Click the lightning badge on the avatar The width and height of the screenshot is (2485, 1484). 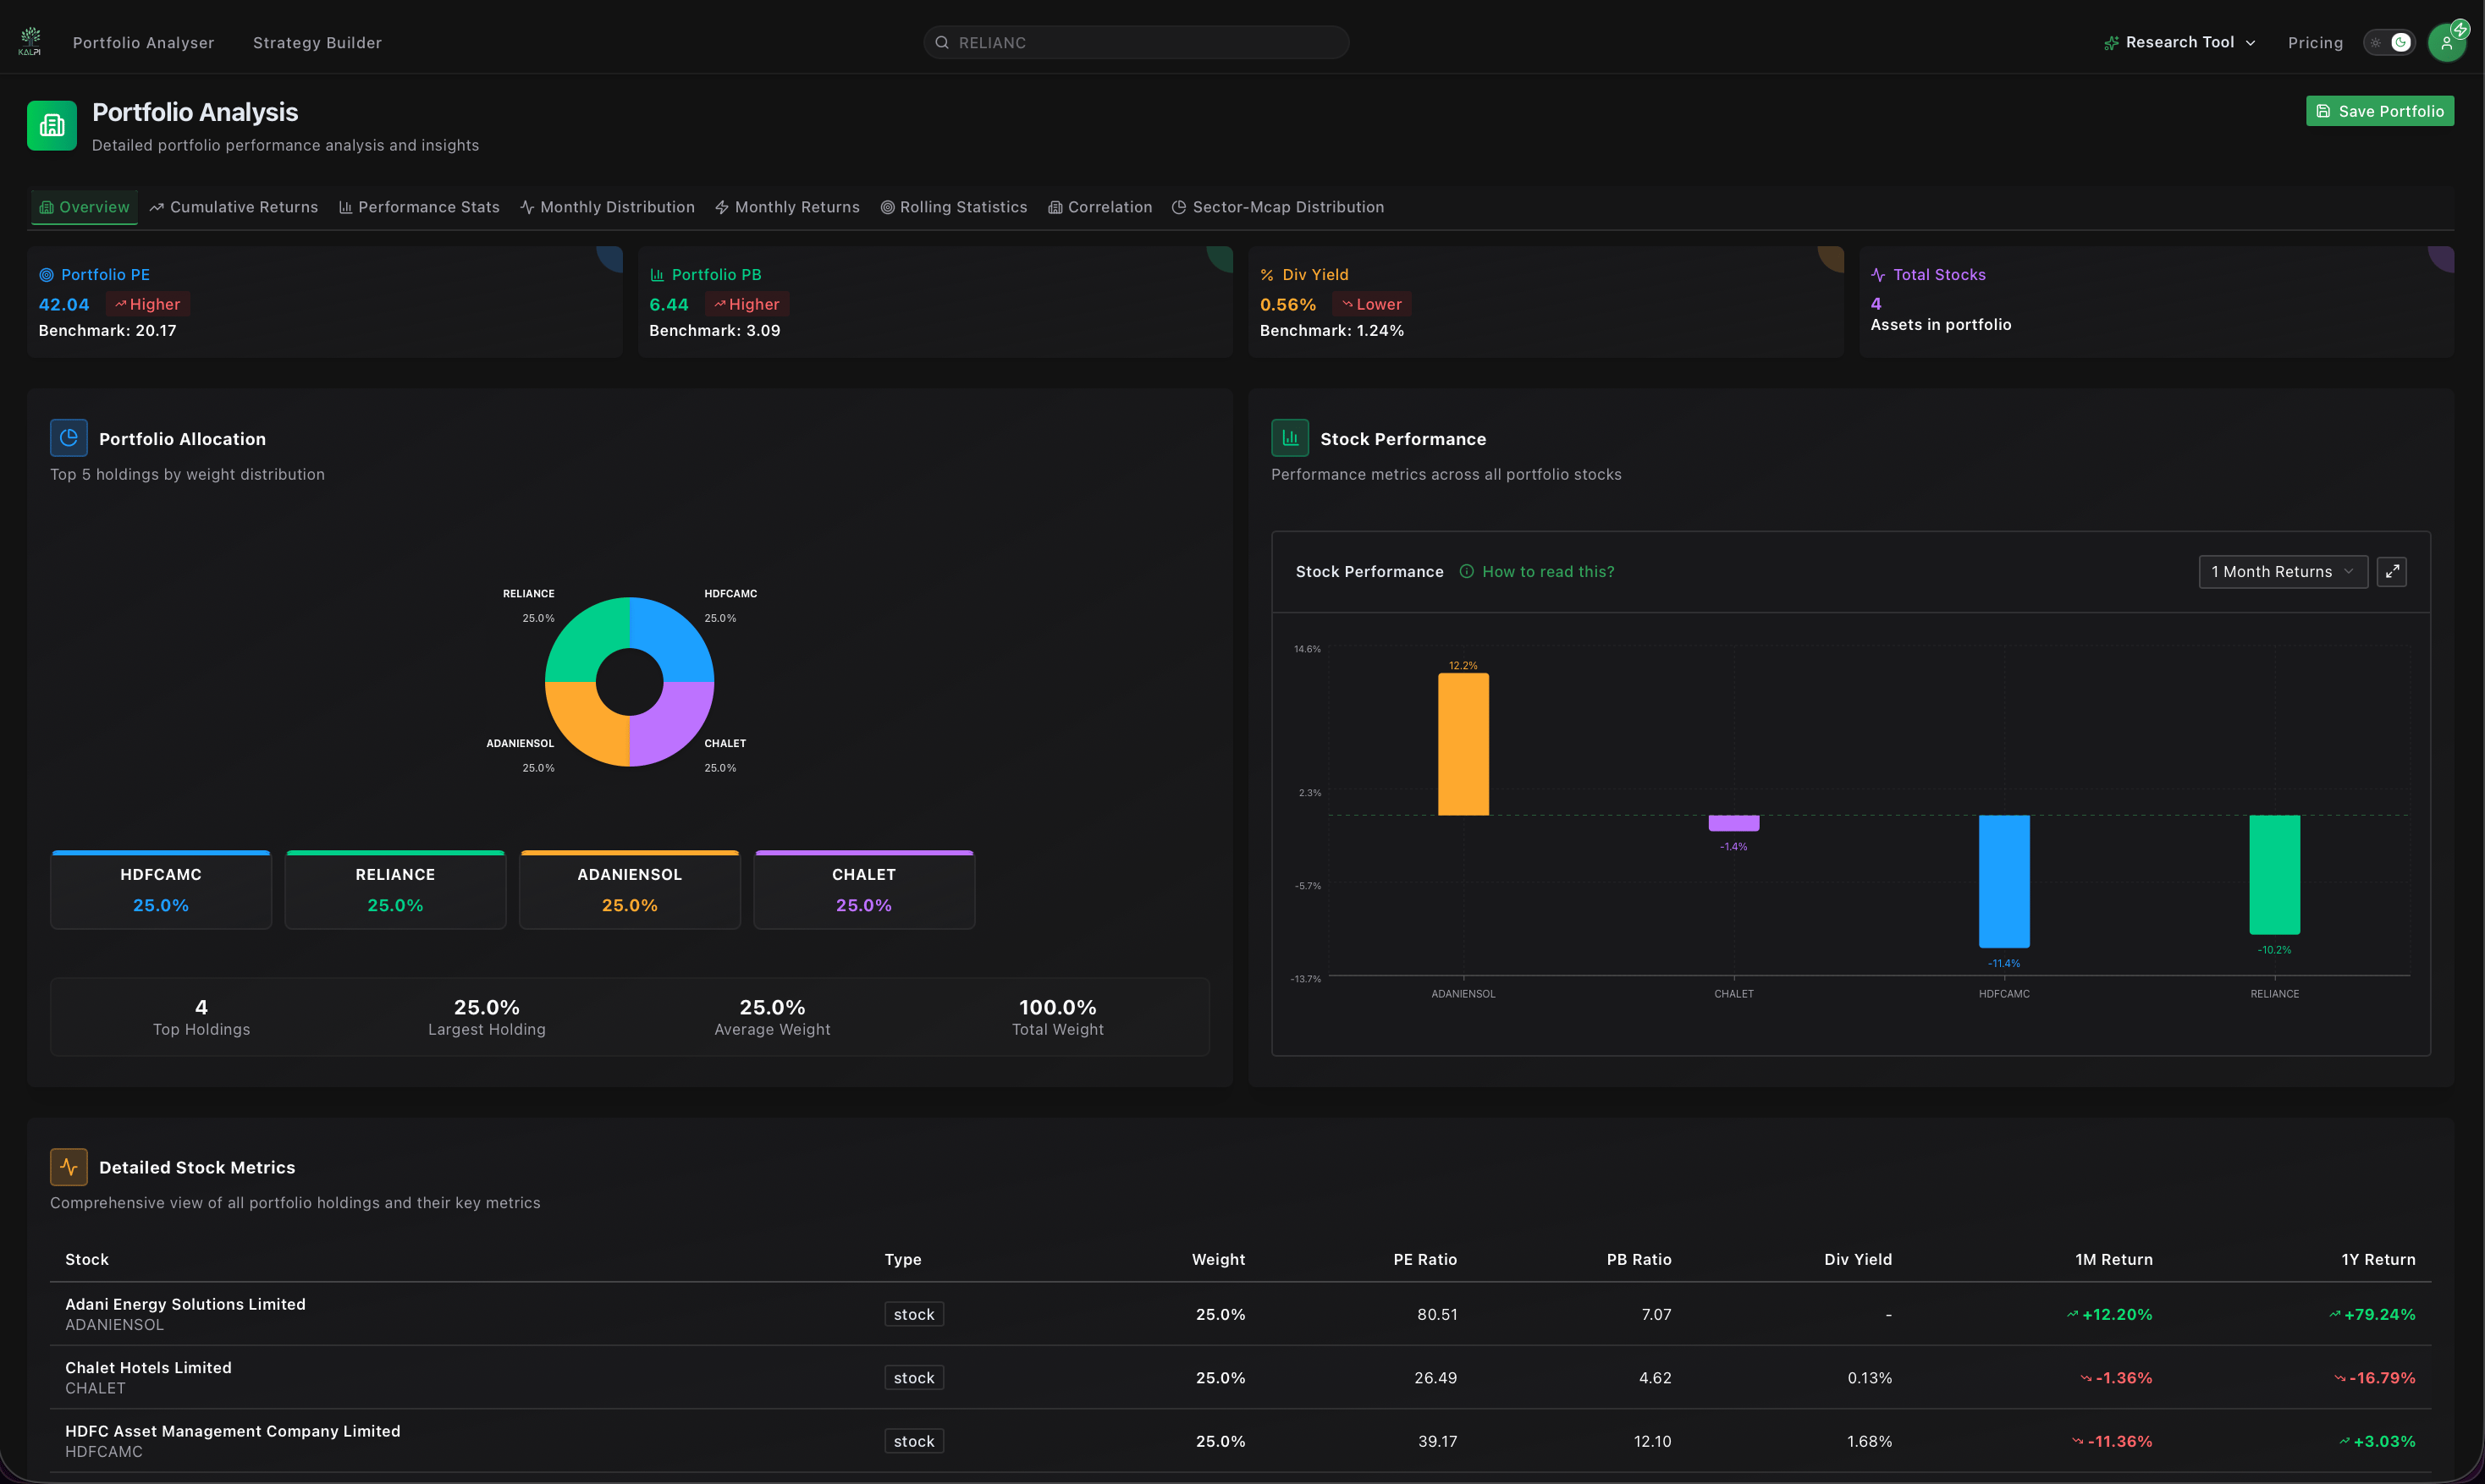pyautogui.click(x=2460, y=29)
